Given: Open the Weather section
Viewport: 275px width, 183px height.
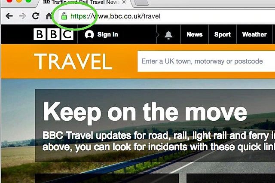Looking at the screenshot, I should click(x=254, y=34).
